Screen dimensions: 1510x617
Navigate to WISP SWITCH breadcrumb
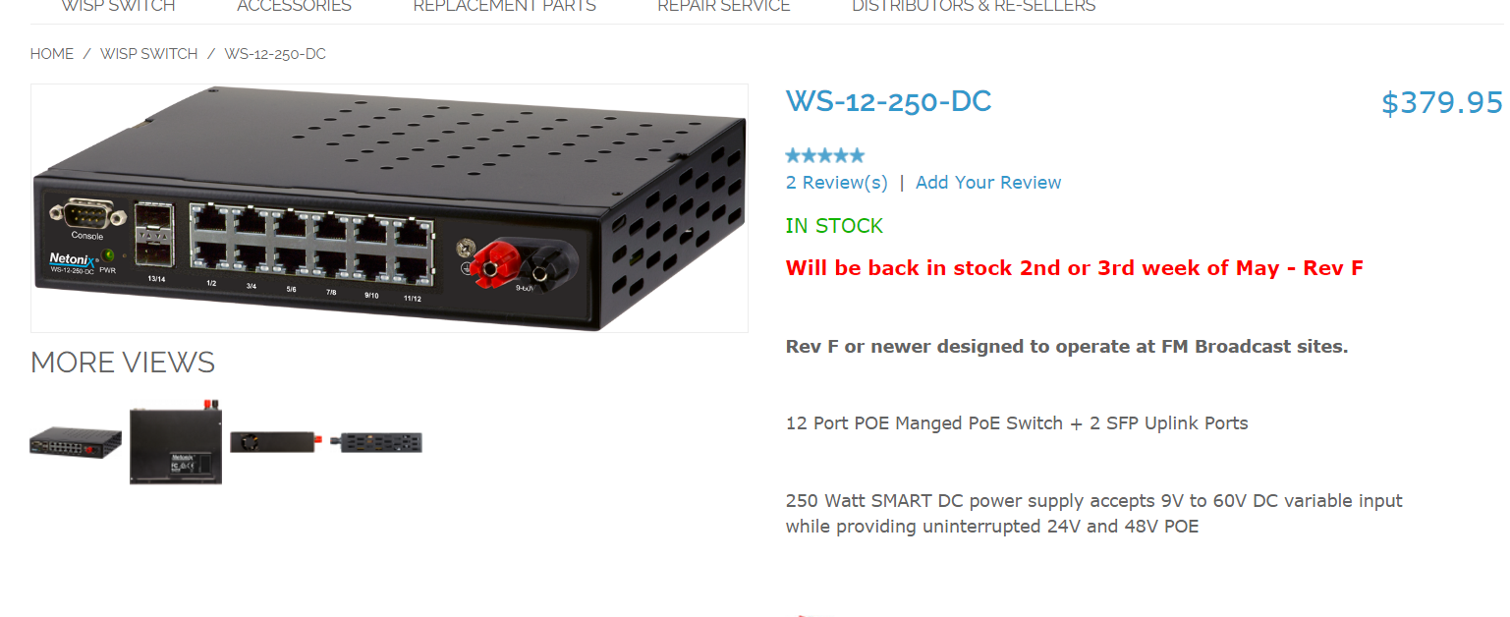149,54
